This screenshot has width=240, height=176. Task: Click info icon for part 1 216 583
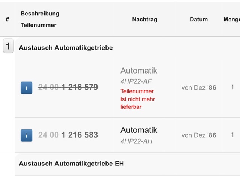(26, 135)
